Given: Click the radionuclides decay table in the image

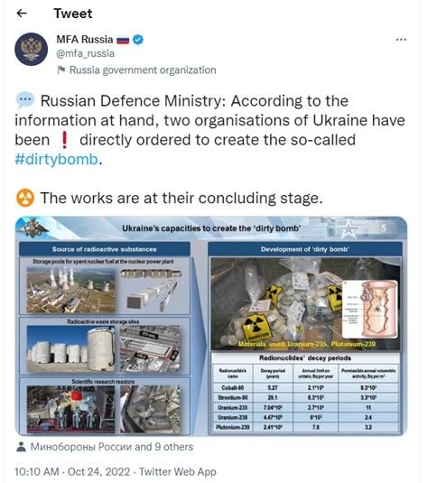Looking at the screenshot, I should coord(305,394).
